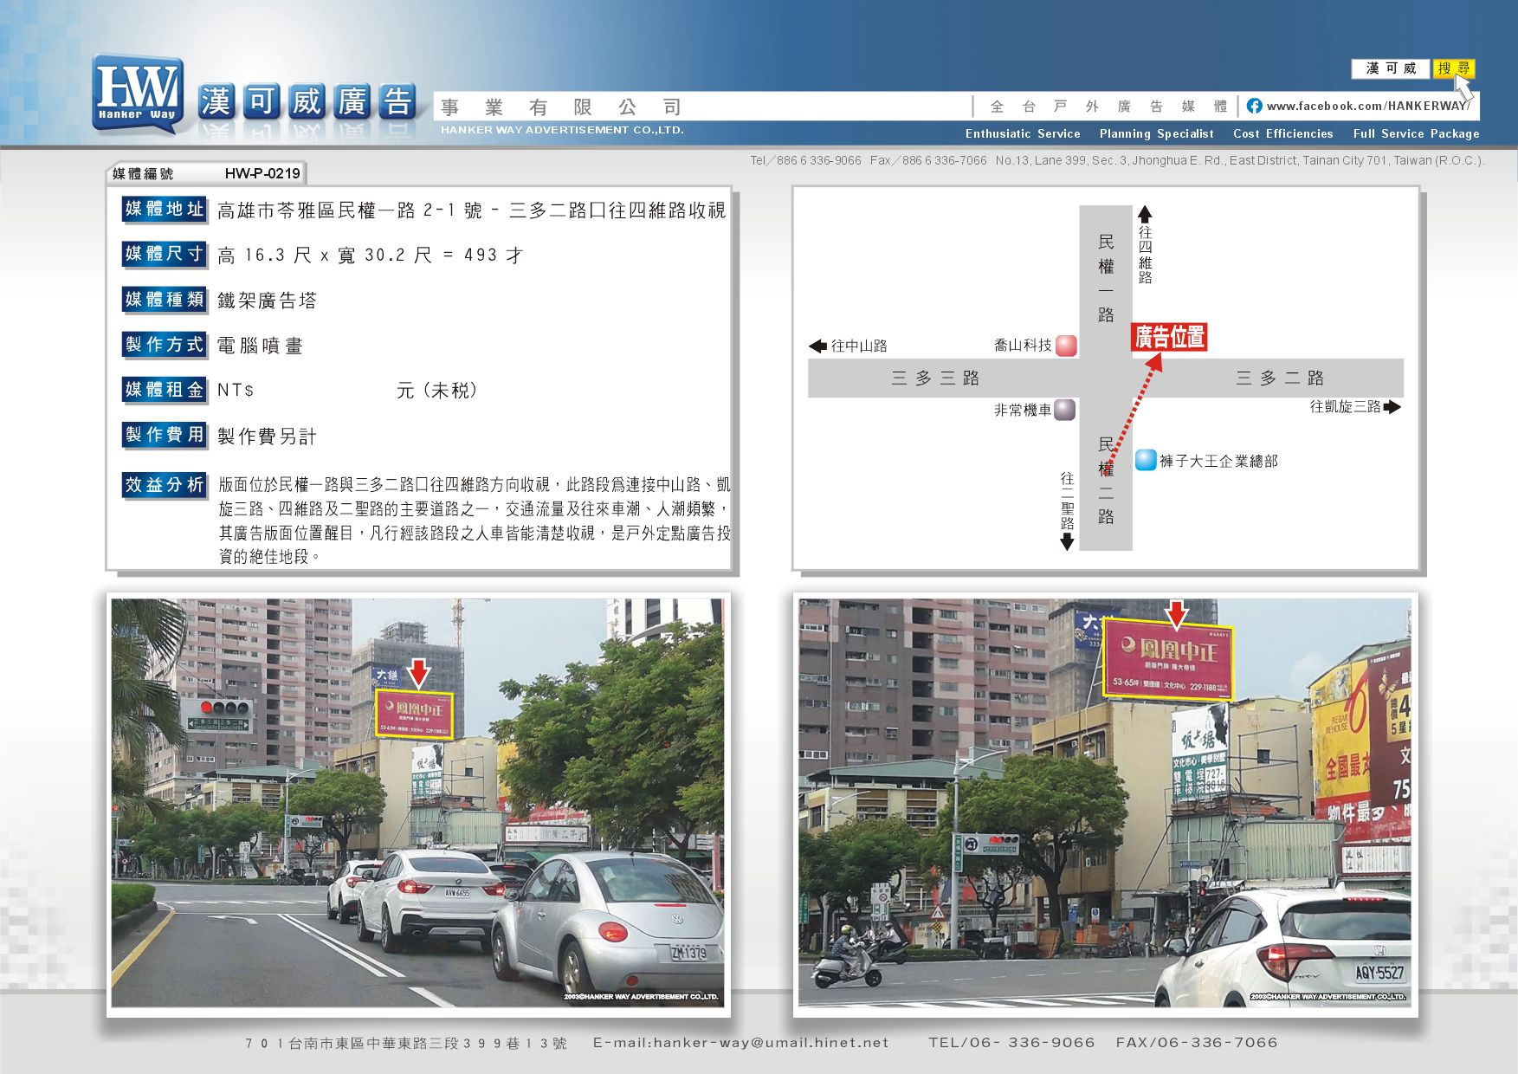
Task: Click the Planning Specialist text
Action: click(x=1156, y=133)
